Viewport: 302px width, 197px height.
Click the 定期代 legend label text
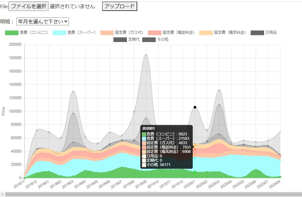(134, 39)
